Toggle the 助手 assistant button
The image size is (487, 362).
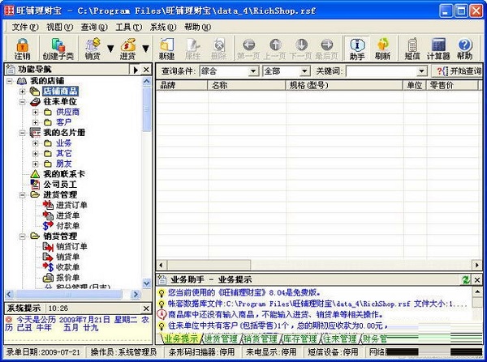click(x=357, y=49)
